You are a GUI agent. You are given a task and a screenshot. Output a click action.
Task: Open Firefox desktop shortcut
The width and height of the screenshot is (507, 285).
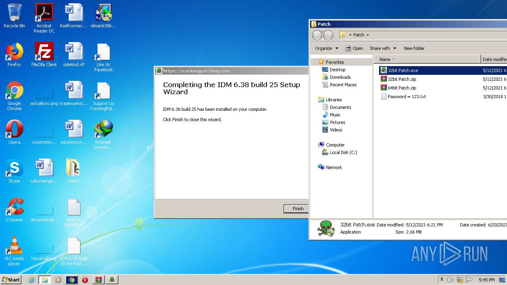tap(14, 55)
